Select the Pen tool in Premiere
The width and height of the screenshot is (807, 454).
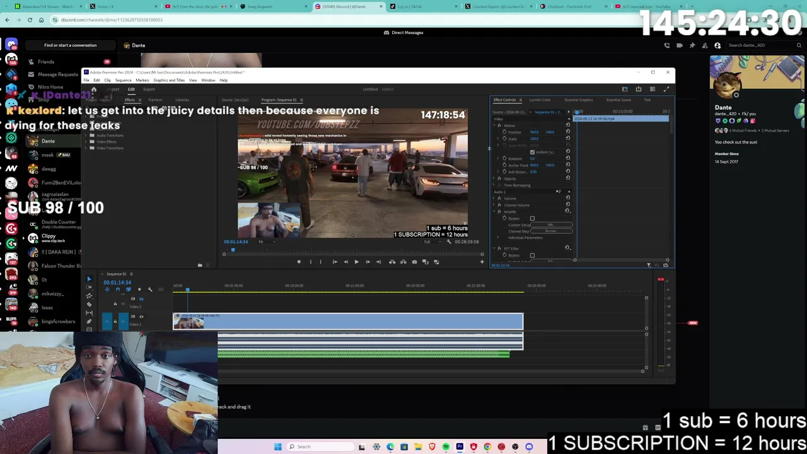[89, 321]
